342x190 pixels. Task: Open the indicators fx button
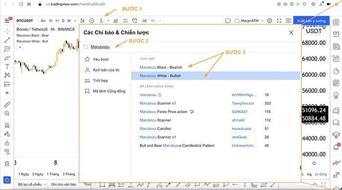point(101,21)
